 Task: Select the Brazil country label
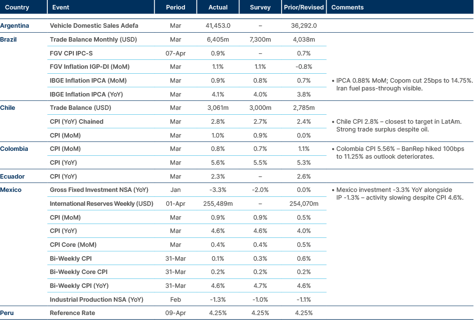(9, 39)
